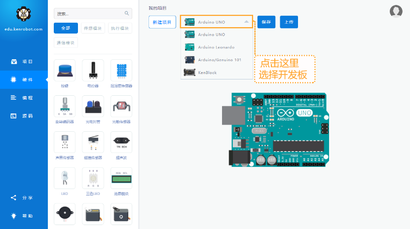Filter components by 全部

pyautogui.click(x=66, y=28)
